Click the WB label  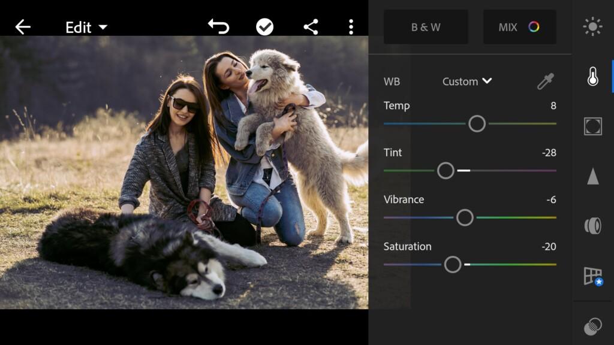392,81
